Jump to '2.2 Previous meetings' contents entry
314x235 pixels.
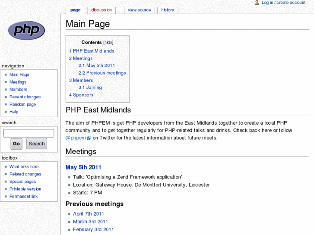point(102,73)
